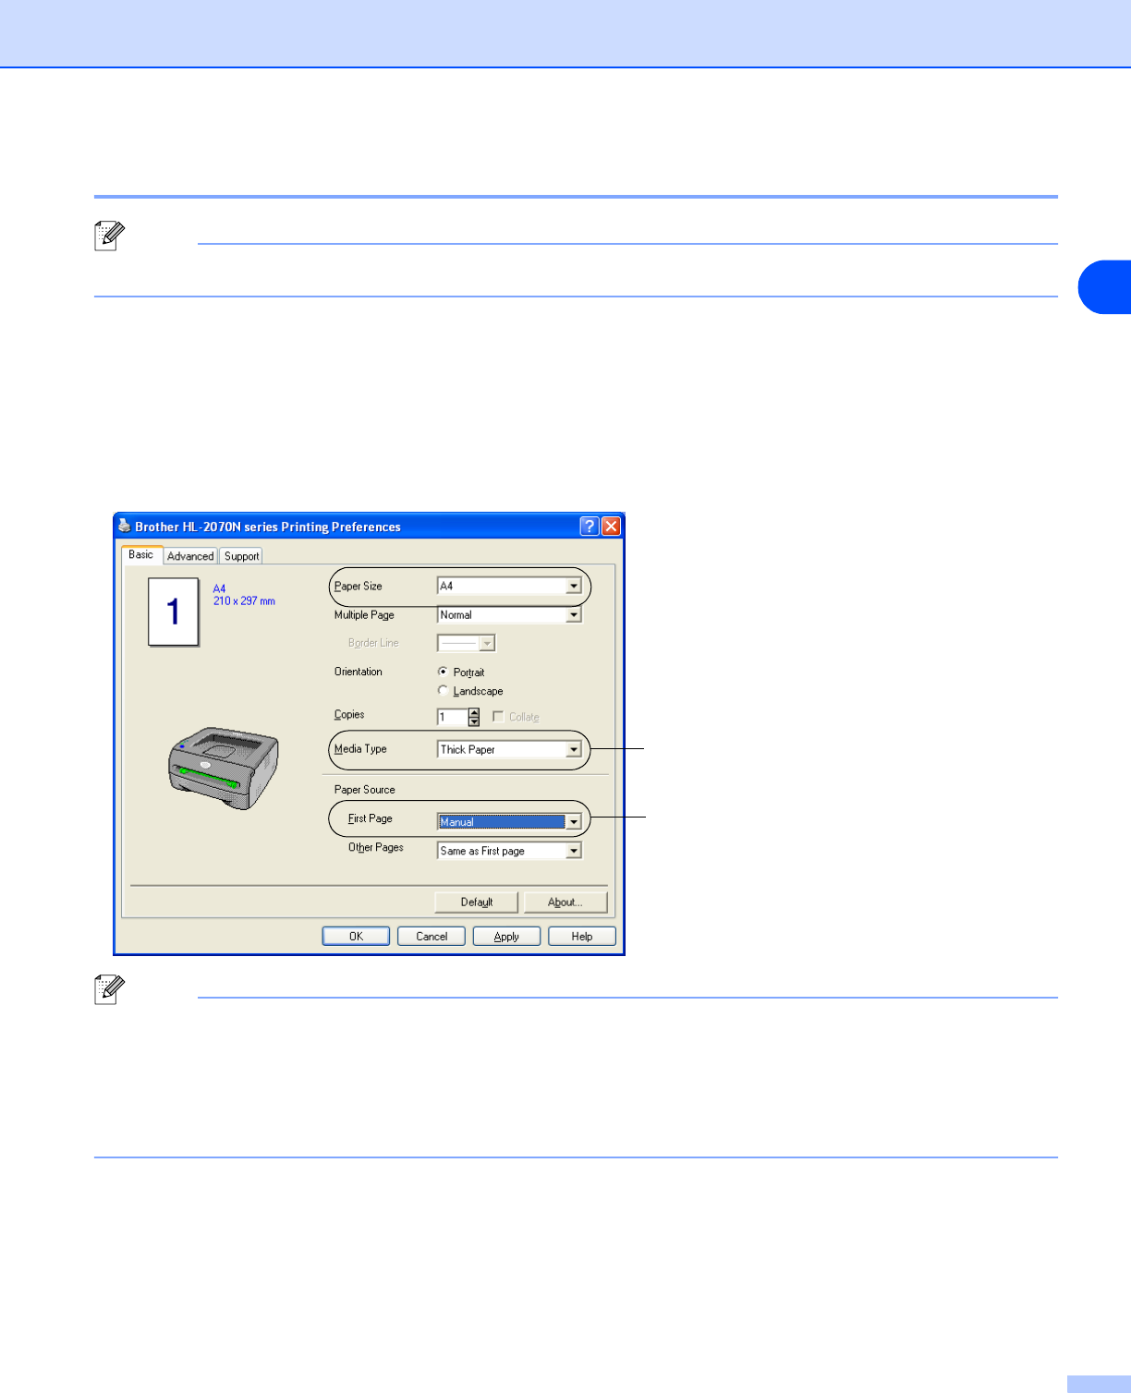Screen dimensions: 1131x1393
Task: Click the Paper Source label
Action: (x=364, y=790)
